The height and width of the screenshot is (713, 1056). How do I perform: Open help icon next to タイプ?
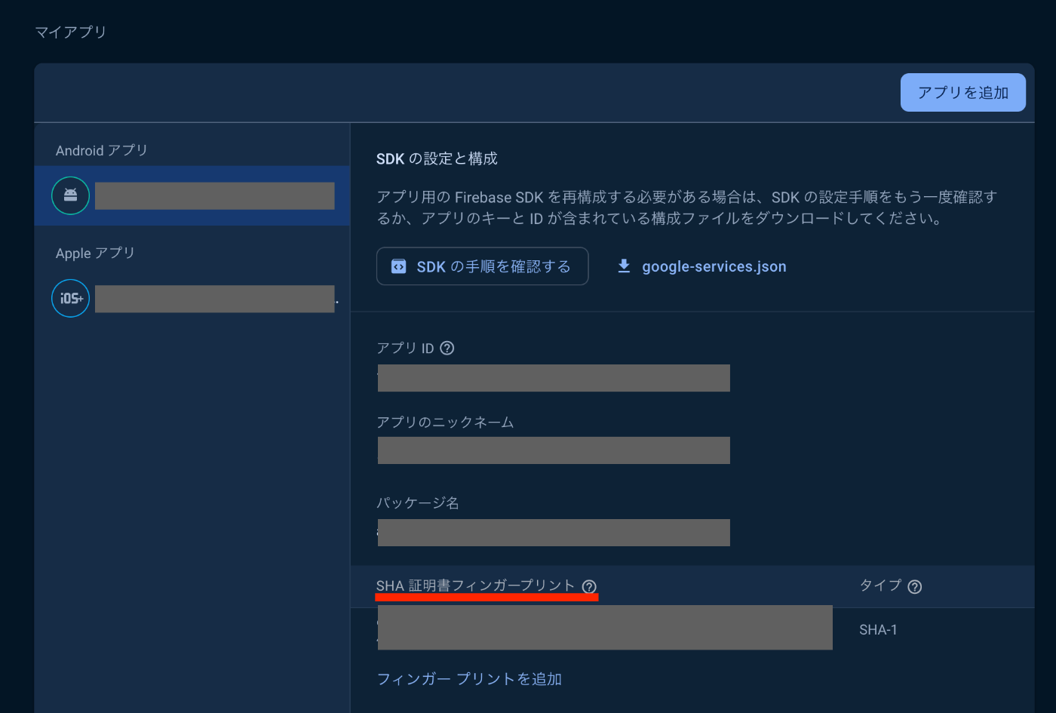coord(915,586)
